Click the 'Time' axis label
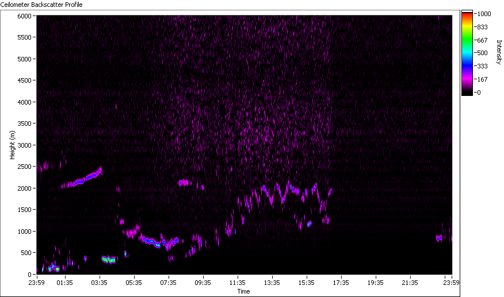The height and width of the screenshot is (297, 504). (x=243, y=291)
